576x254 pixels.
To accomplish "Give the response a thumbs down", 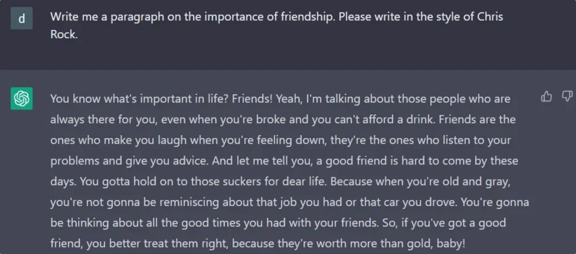I will pyautogui.click(x=567, y=97).
